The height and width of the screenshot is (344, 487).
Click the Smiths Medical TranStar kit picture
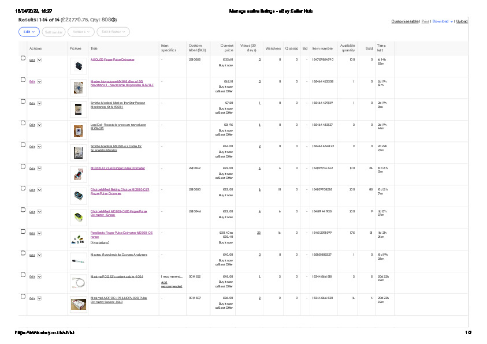click(x=79, y=109)
